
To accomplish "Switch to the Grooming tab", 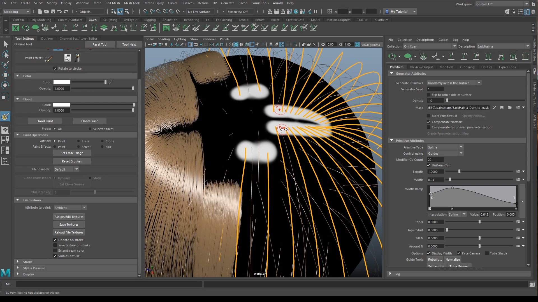I will point(467,67).
